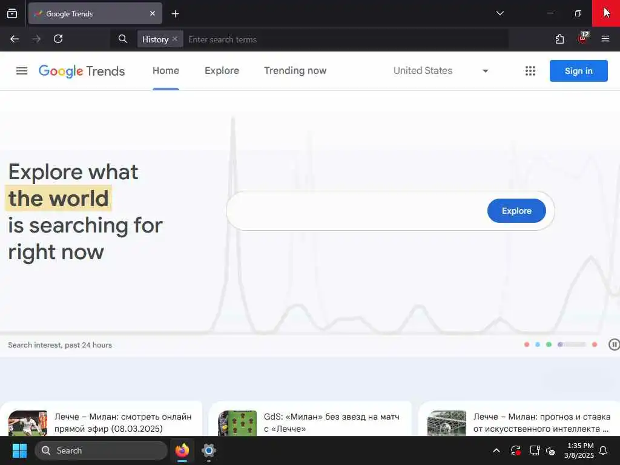This screenshot has height=465, width=620.
Task: Click thumbnail of 'прогноз и ставка' article
Action: pyautogui.click(x=447, y=423)
